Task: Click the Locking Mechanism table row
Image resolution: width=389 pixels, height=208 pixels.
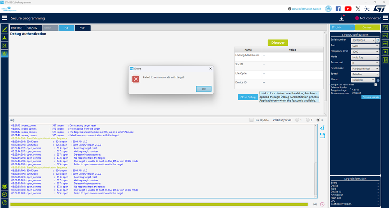Action: (x=279, y=57)
